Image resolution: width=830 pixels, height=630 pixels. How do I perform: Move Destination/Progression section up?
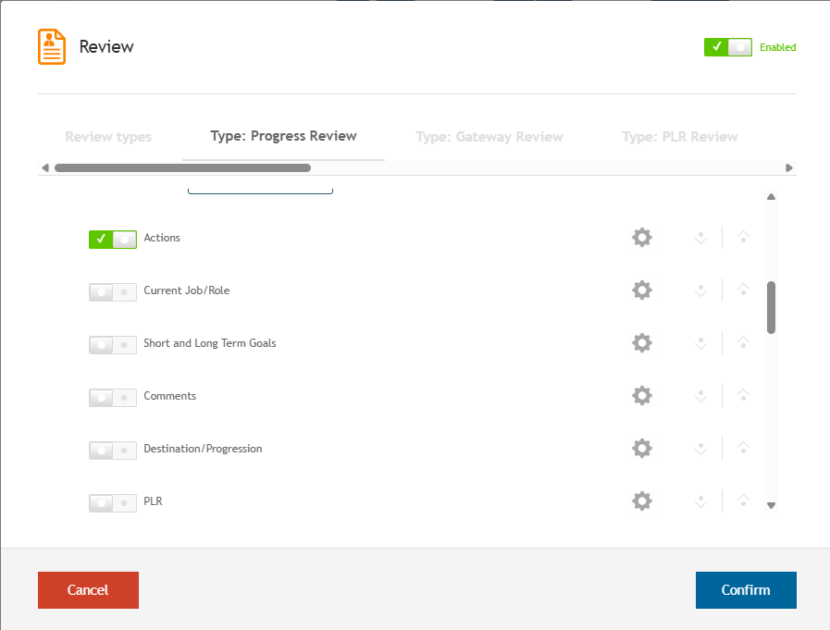point(743,449)
